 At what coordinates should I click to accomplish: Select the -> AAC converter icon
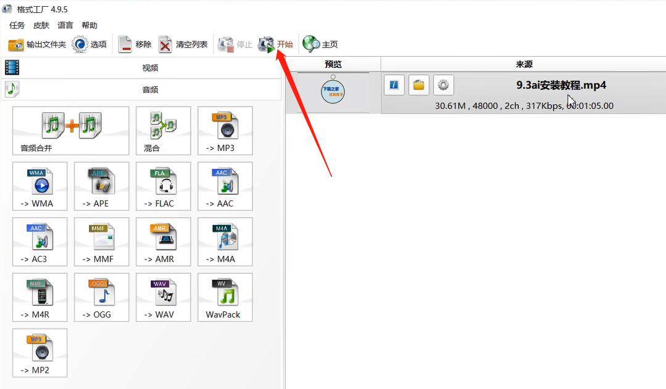pos(225,186)
